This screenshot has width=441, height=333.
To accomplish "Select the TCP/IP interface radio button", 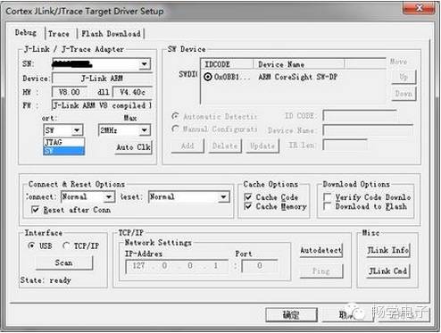I will 66,246.
